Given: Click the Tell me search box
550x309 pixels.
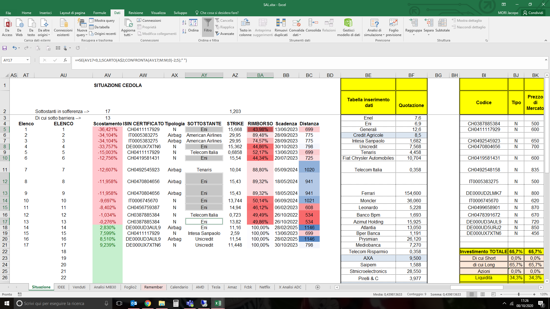Looking at the screenshot, I should (x=217, y=13).
